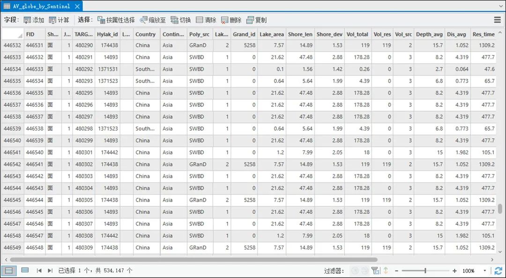Screen dimensions: 506x278
Task: Click Hylak_id cell in row 446534
Action: (107, 69)
